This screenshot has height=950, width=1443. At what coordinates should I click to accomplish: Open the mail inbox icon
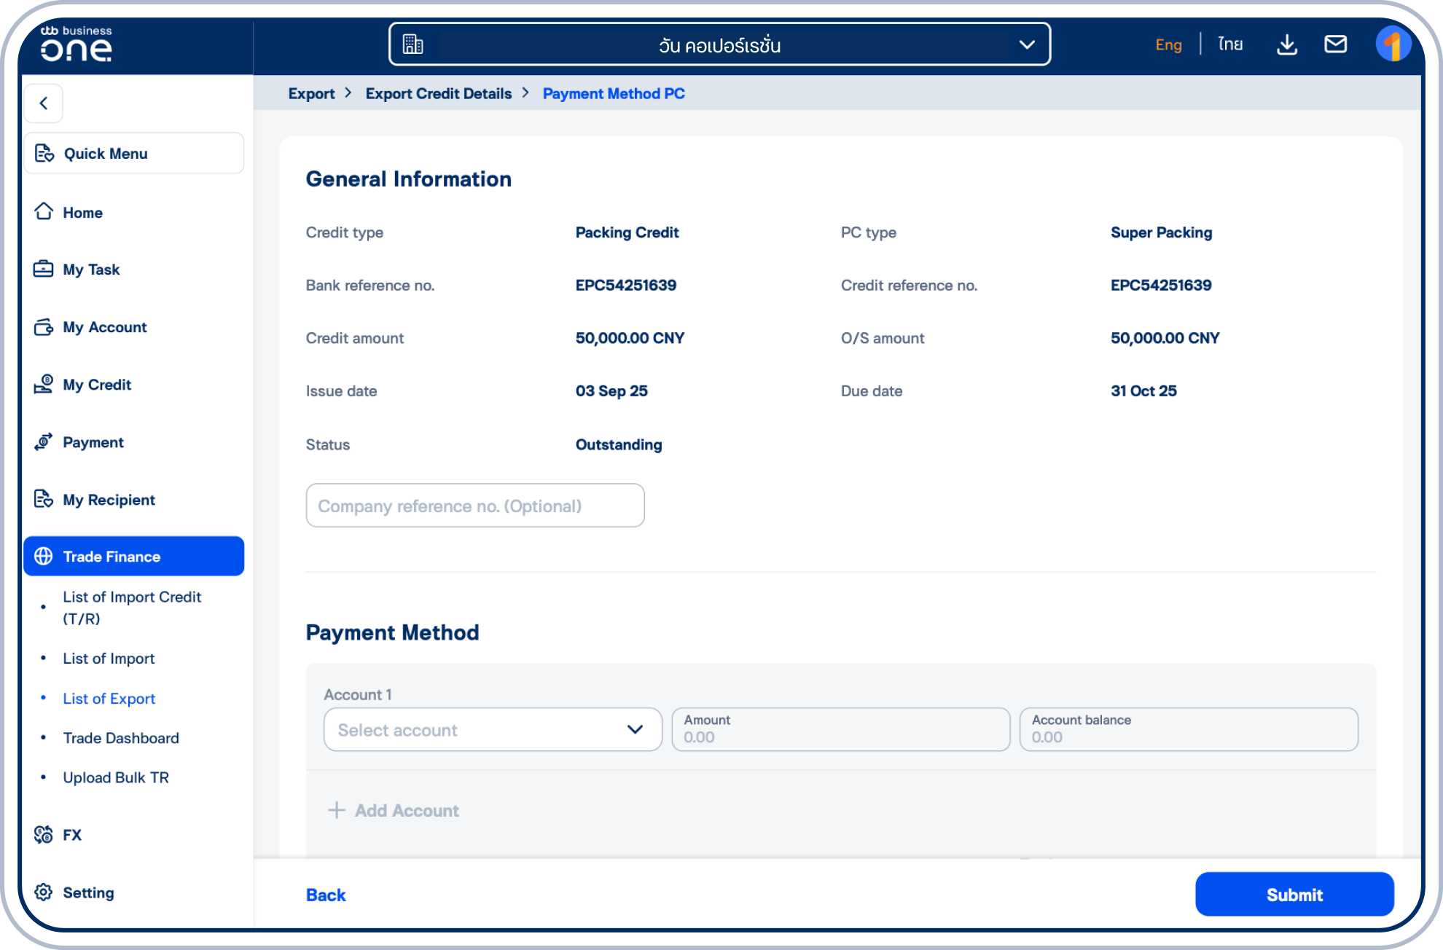[x=1335, y=44]
